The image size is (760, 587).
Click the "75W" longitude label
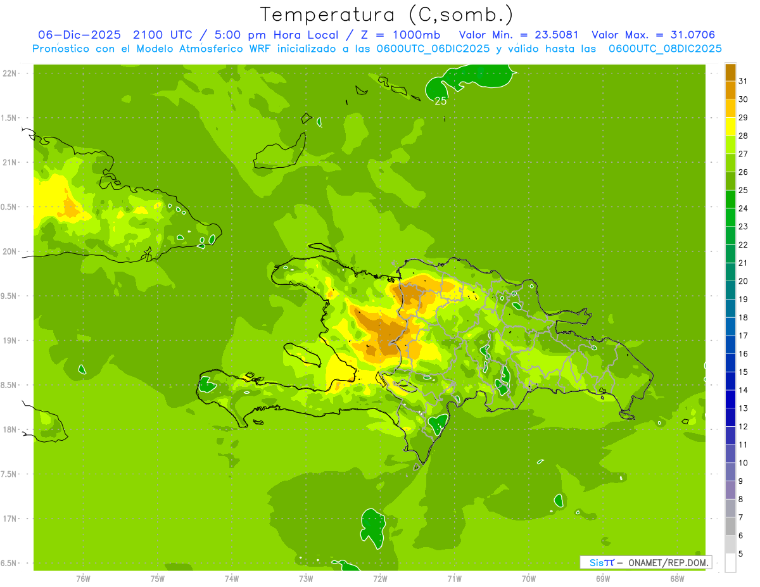click(158, 578)
